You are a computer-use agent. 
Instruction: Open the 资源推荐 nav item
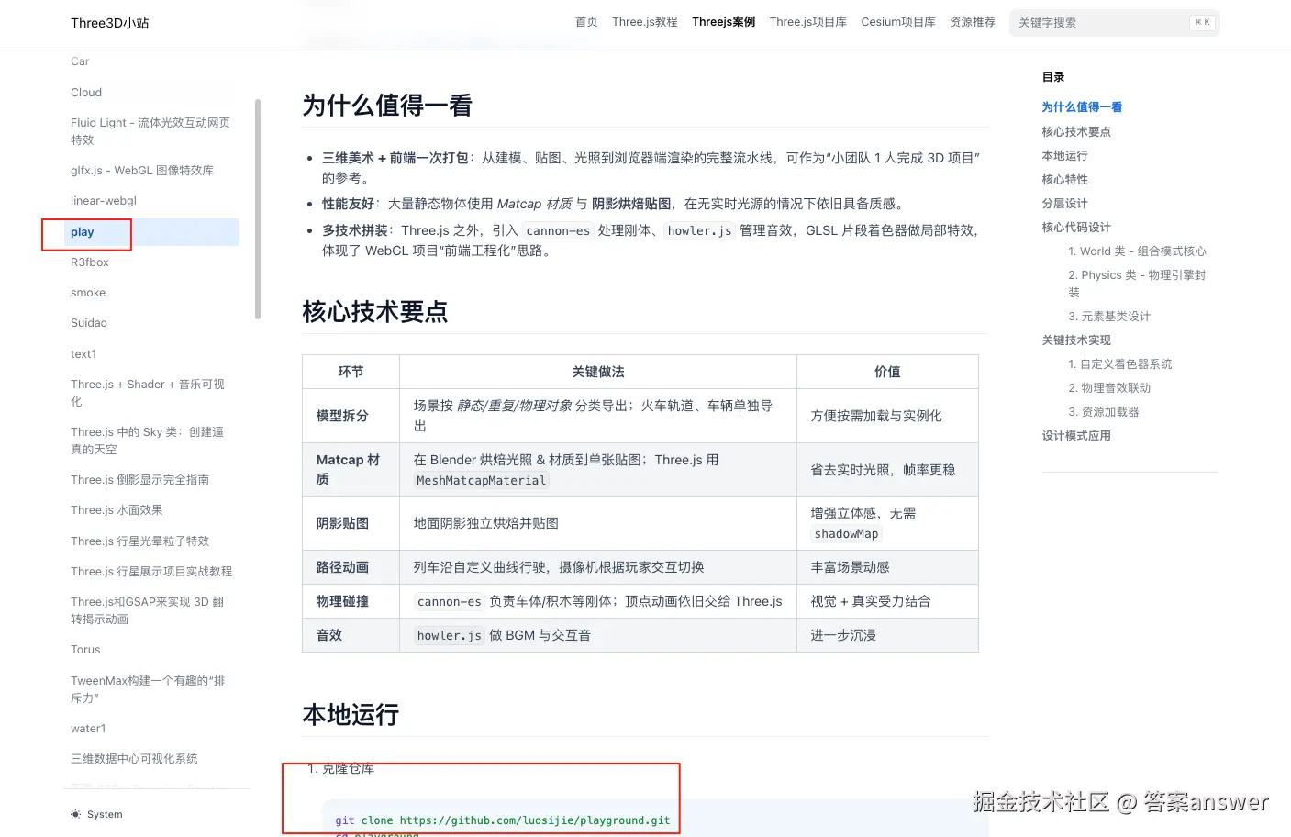tap(973, 22)
